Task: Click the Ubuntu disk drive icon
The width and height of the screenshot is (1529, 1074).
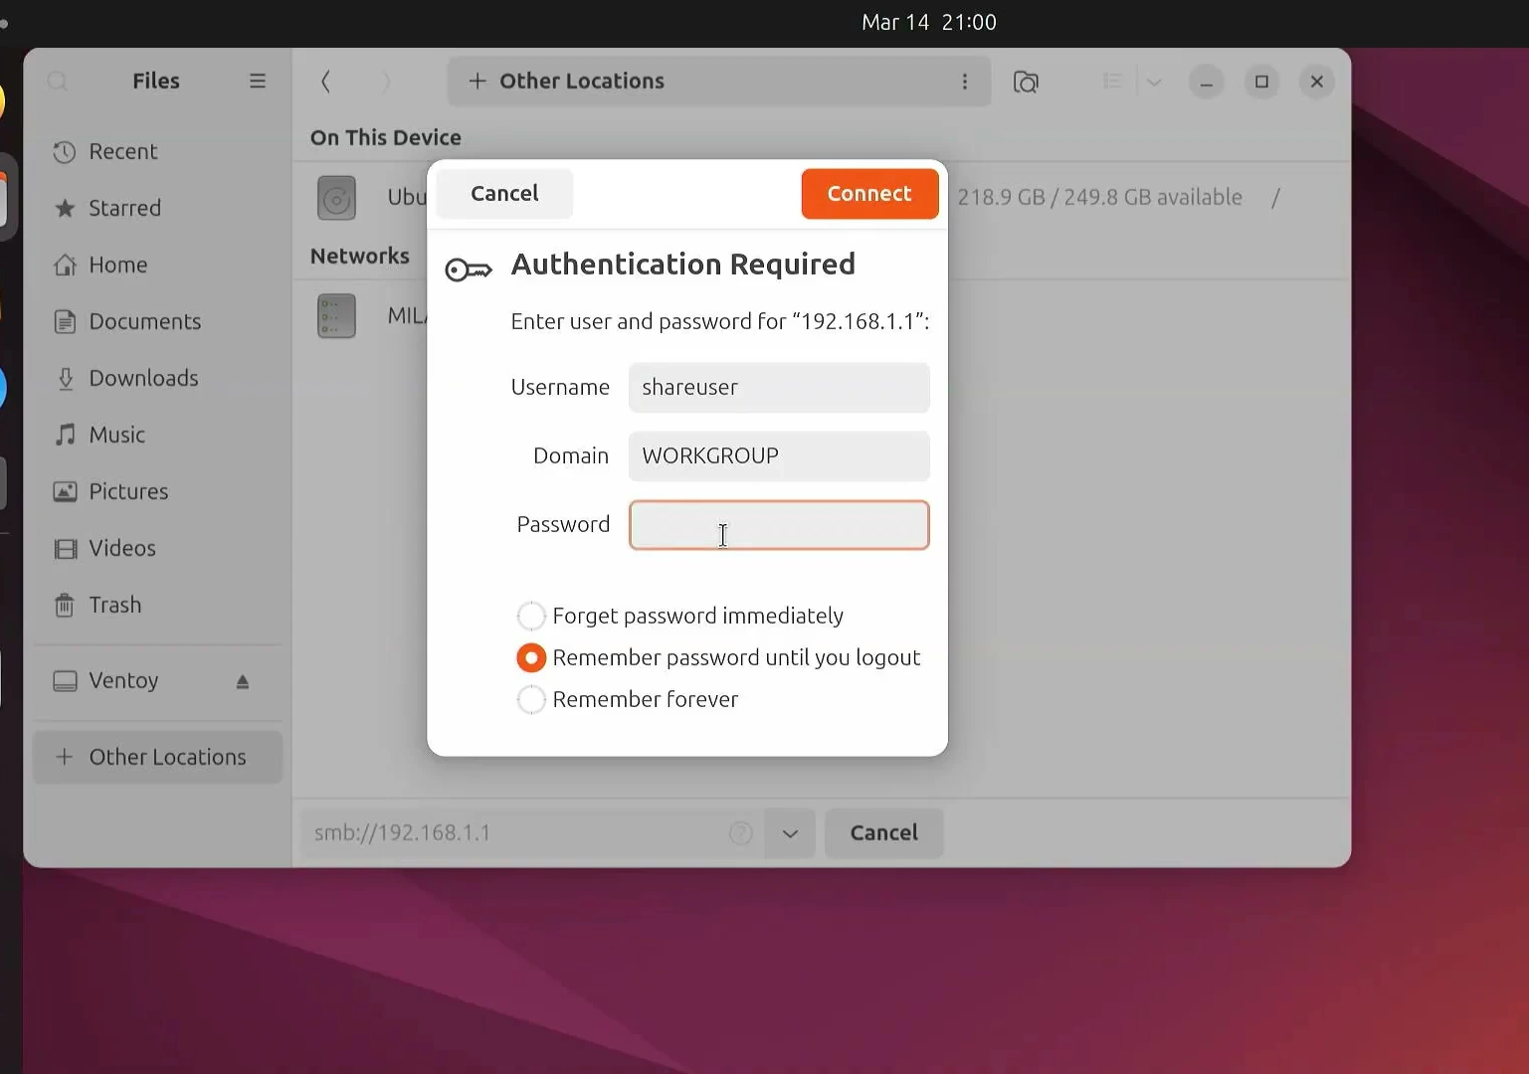Action: 337,198
